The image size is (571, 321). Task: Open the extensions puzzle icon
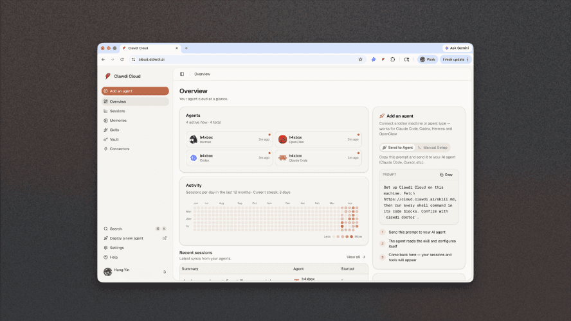tap(392, 59)
